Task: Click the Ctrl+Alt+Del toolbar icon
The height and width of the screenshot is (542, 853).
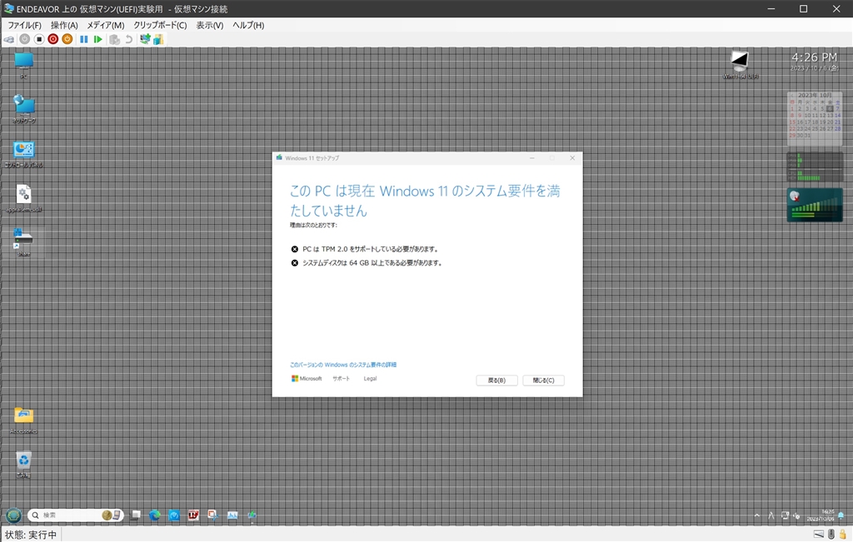Action: pyautogui.click(x=9, y=39)
